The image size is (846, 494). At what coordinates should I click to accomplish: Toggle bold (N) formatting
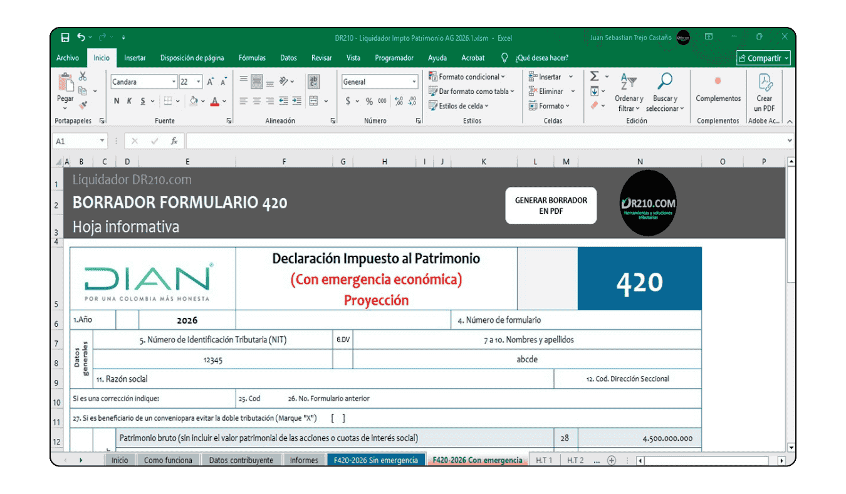point(117,101)
